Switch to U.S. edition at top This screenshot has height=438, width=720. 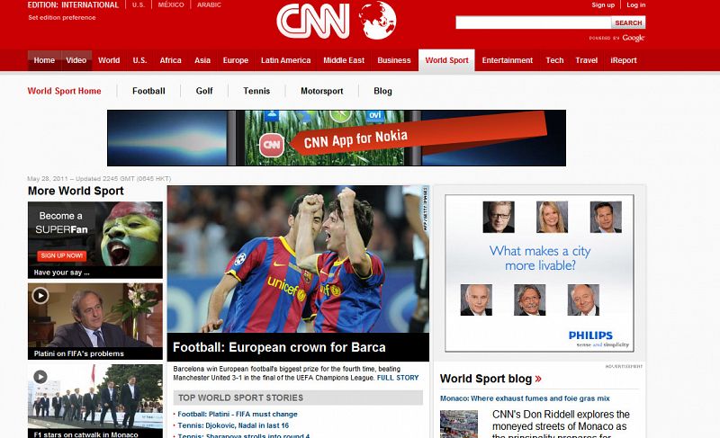pos(139,5)
